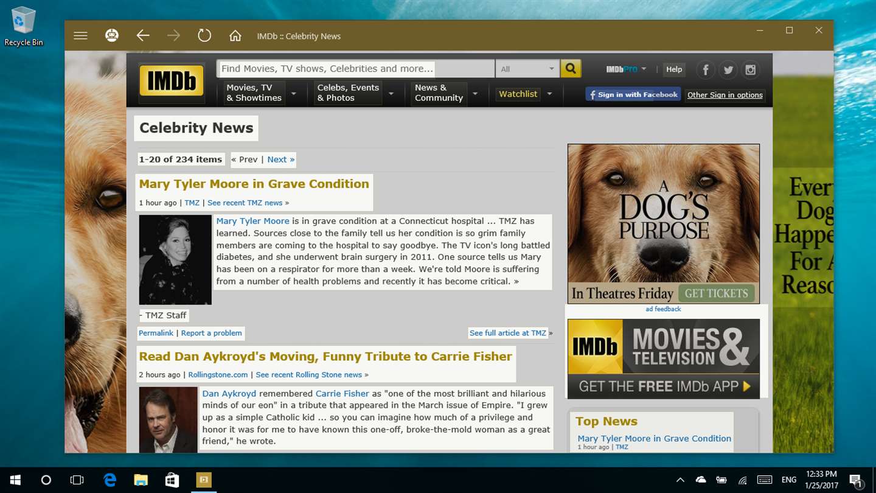This screenshot has height=493, width=876.
Task: Open IMDb Facebook page icon
Action: [706, 69]
